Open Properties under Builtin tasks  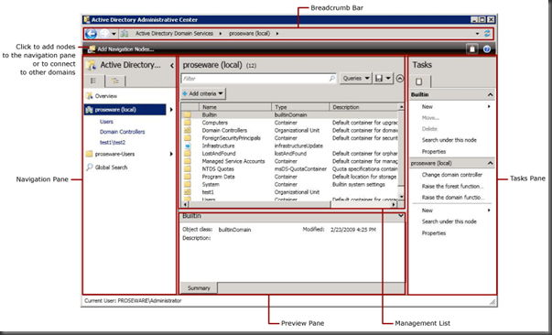(434, 152)
